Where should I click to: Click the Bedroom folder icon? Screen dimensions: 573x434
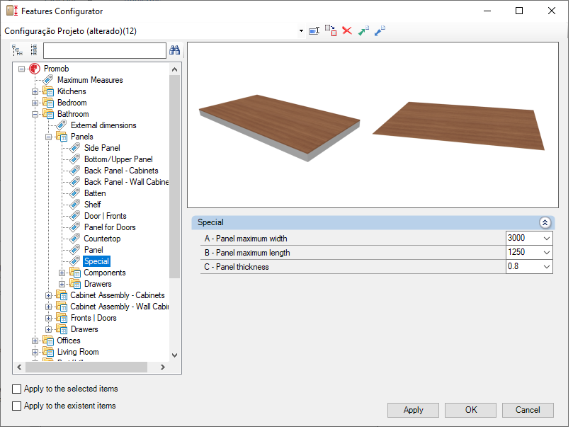pos(48,103)
